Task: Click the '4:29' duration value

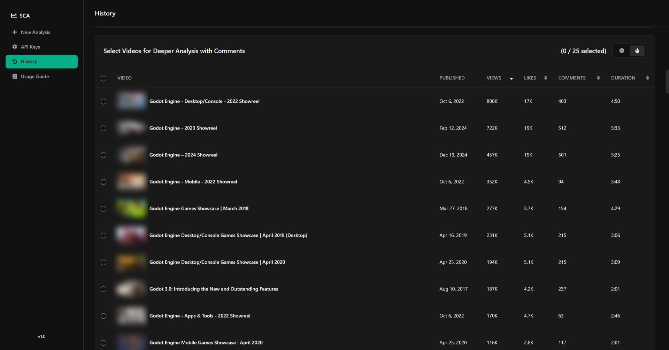Action: 615,209
